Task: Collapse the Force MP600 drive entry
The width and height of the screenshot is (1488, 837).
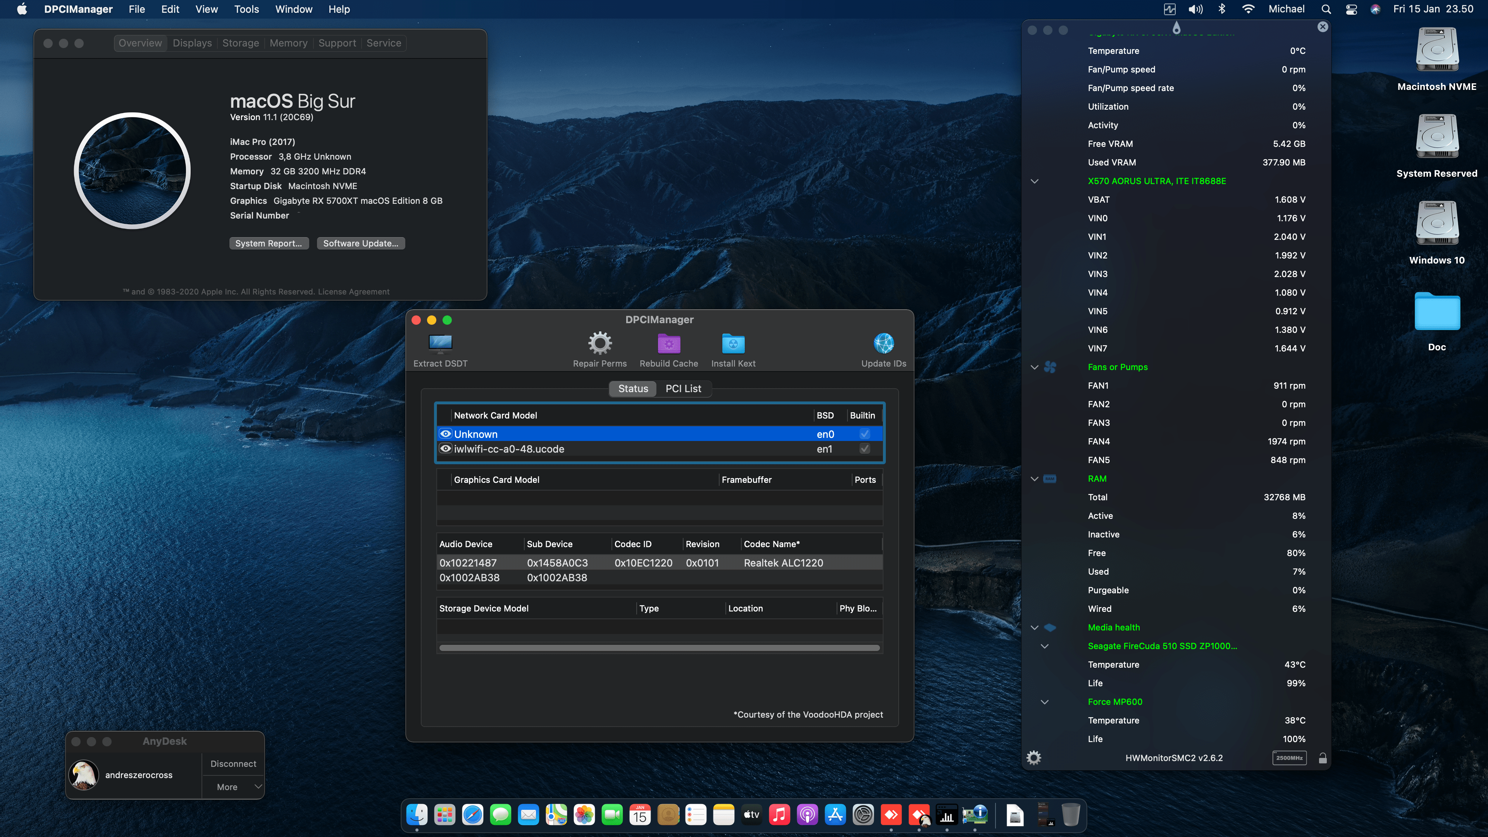Action: [1044, 703]
